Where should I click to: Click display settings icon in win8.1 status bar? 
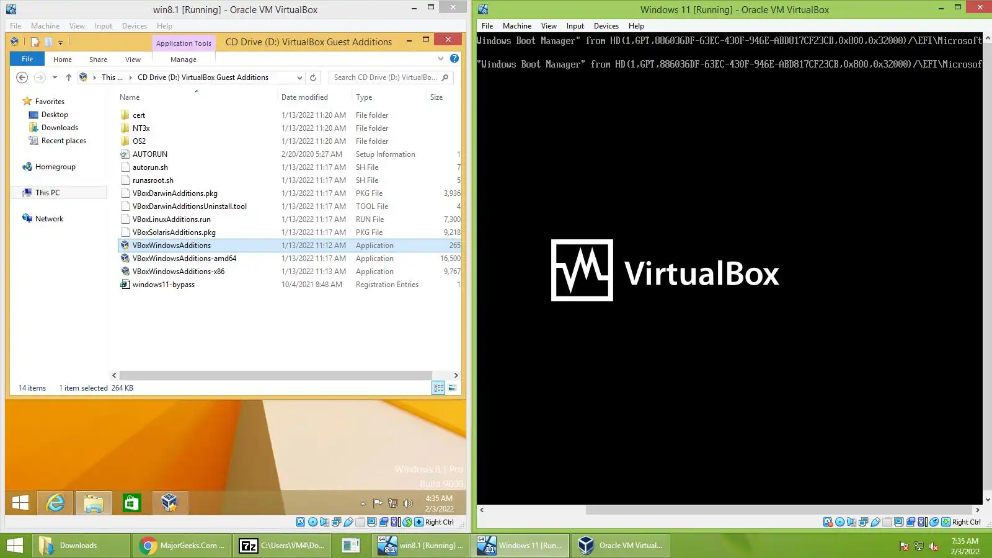tap(372, 522)
